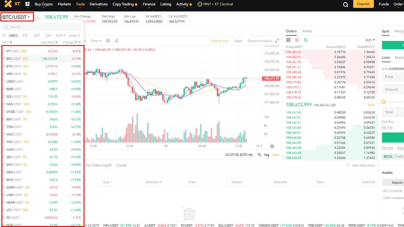Open Direction filter dropdown in orders table

154,182
